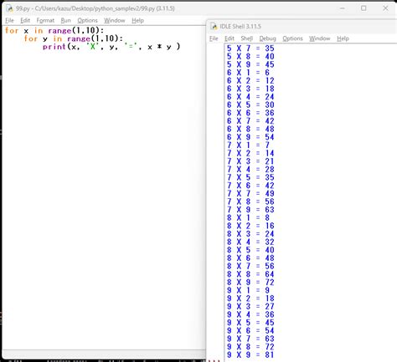Open the editor's Edit menu

pos(25,20)
